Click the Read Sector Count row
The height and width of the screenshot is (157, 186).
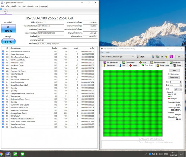coord(48,127)
